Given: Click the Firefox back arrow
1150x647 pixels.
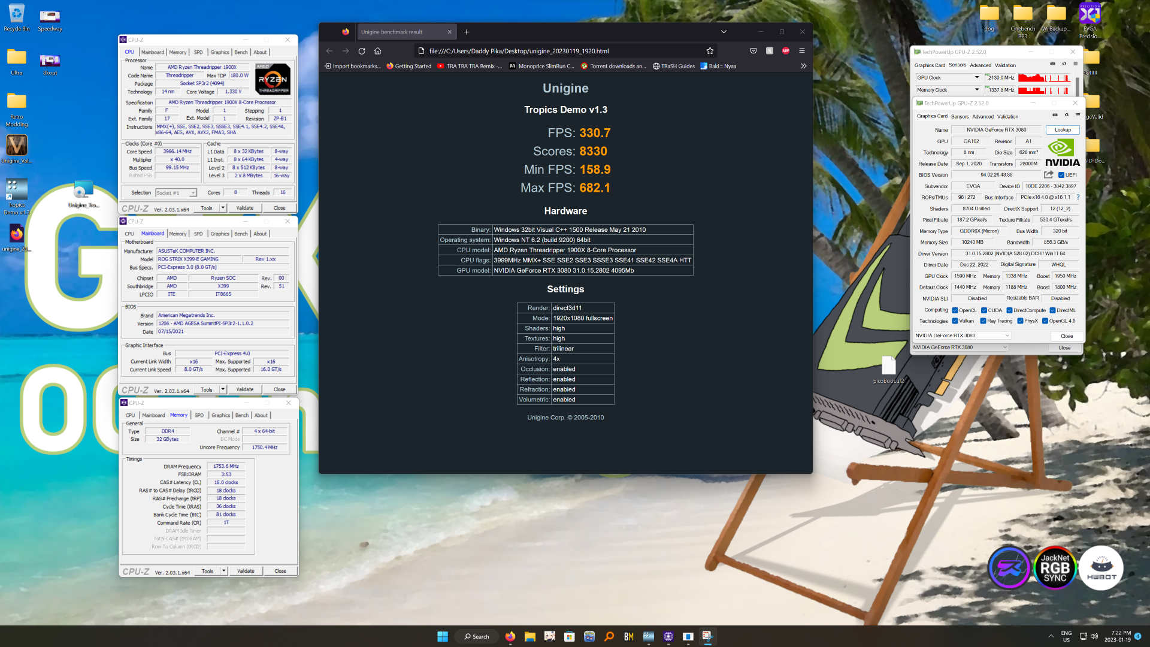Looking at the screenshot, I should (329, 51).
